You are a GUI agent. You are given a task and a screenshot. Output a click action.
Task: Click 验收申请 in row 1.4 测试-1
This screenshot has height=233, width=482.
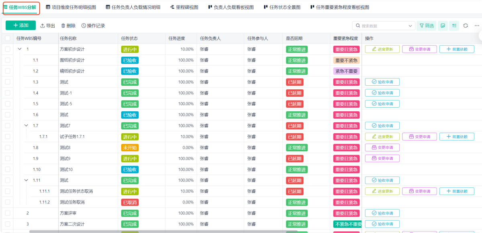[x=382, y=93]
